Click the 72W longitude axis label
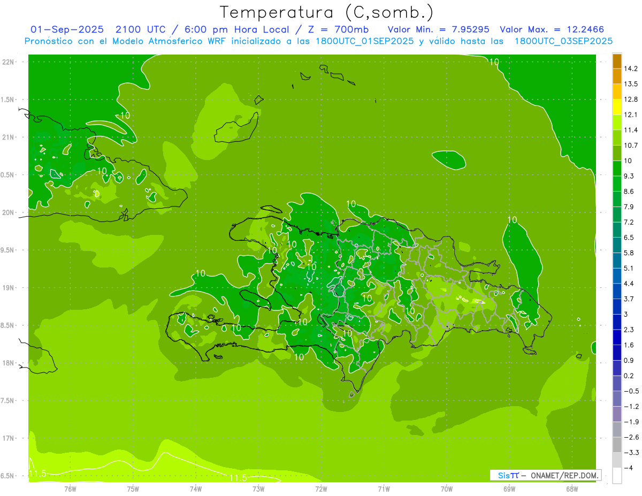This screenshot has height=496, width=642. pos(321,489)
